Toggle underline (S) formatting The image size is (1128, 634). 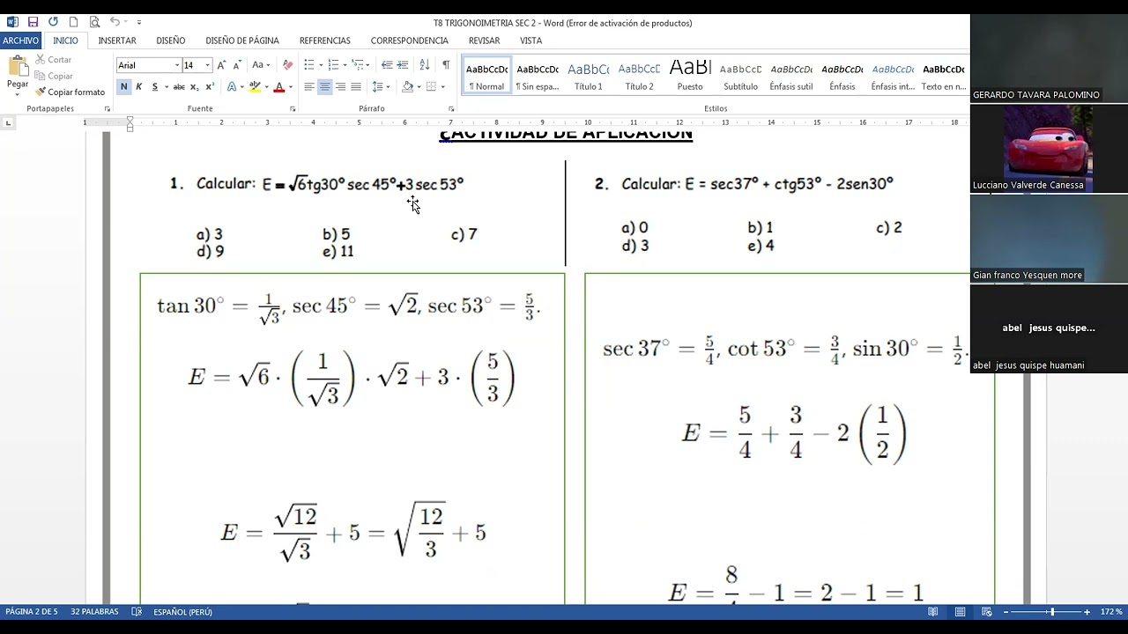[x=154, y=87]
